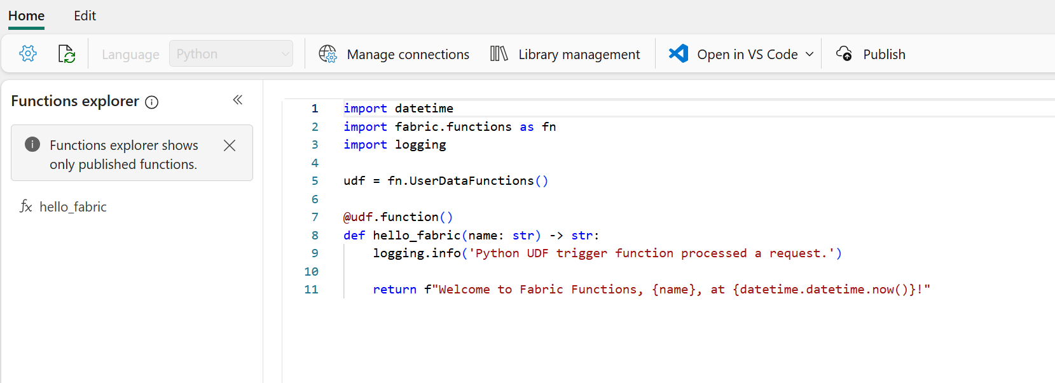
Task: Click 'def hello_fabric' function definition
Action: click(x=471, y=236)
